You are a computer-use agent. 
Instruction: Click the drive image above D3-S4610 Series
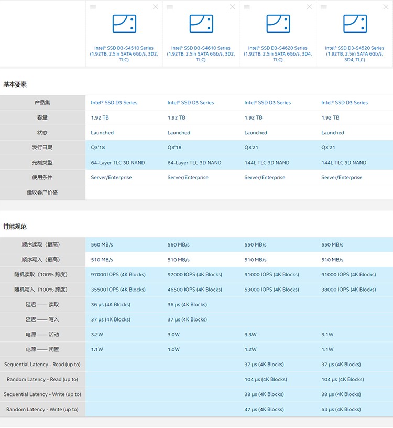click(x=201, y=24)
